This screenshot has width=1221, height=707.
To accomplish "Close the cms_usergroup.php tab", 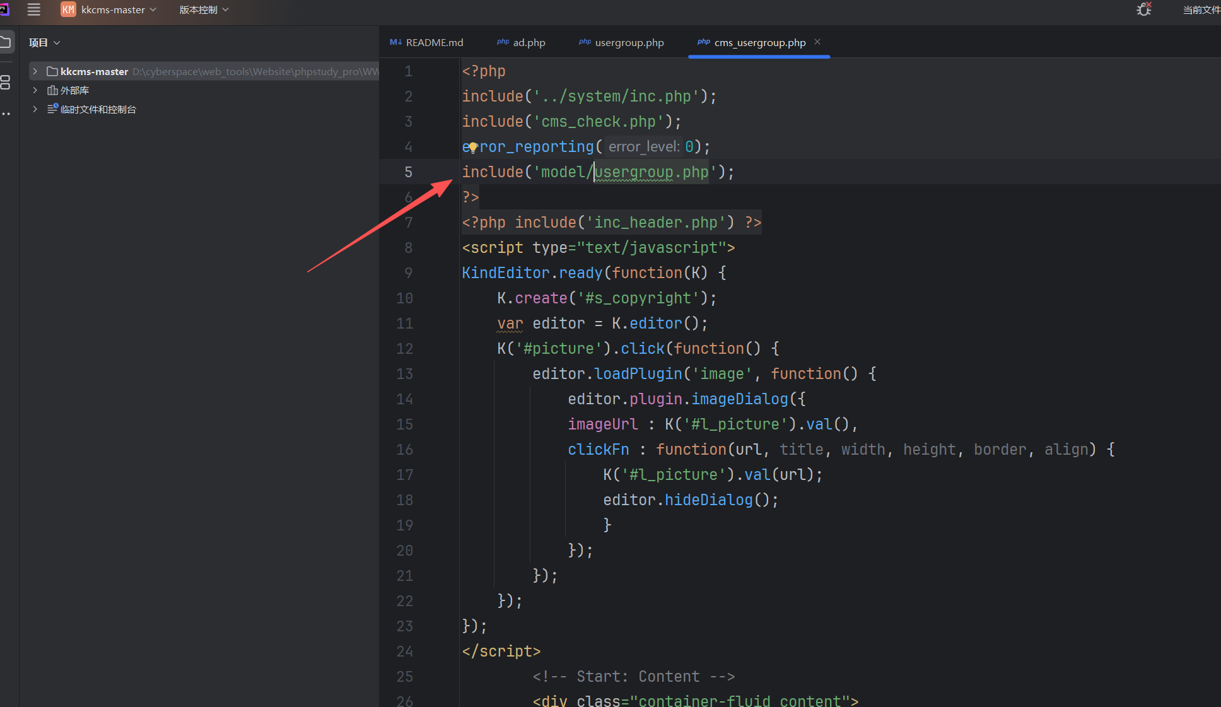I will [x=817, y=42].
